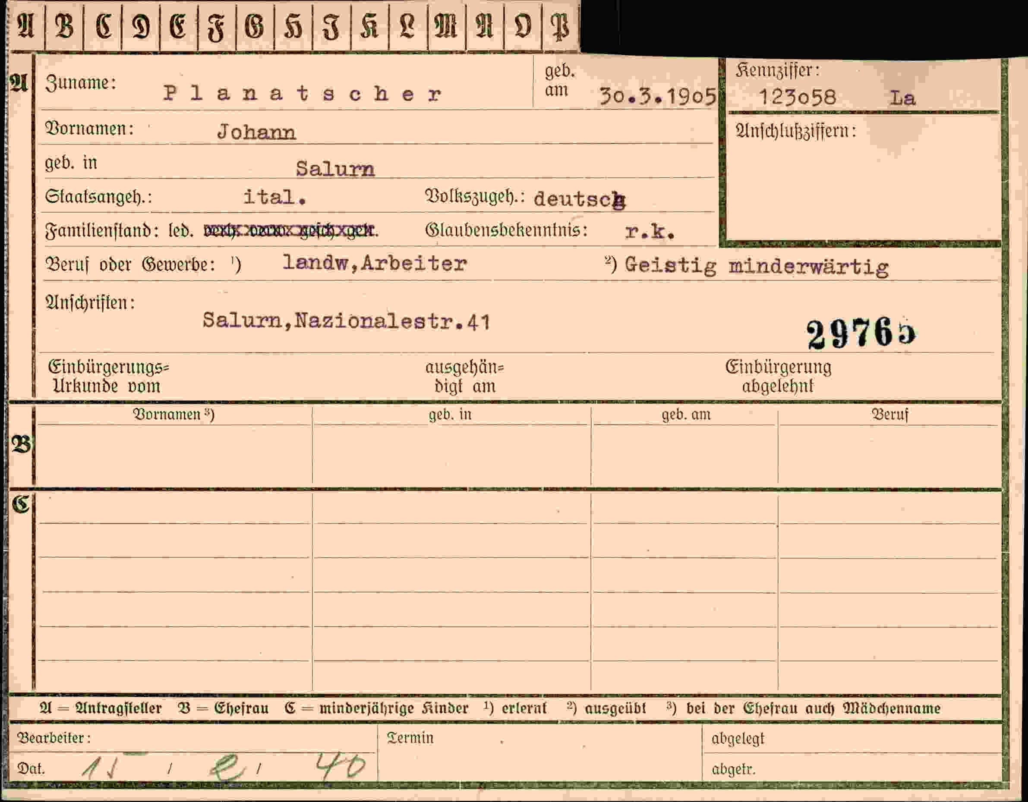Click the index tab letter P
The height and width of the screenshot is (802, 1028).
click(x=561, y=26)
